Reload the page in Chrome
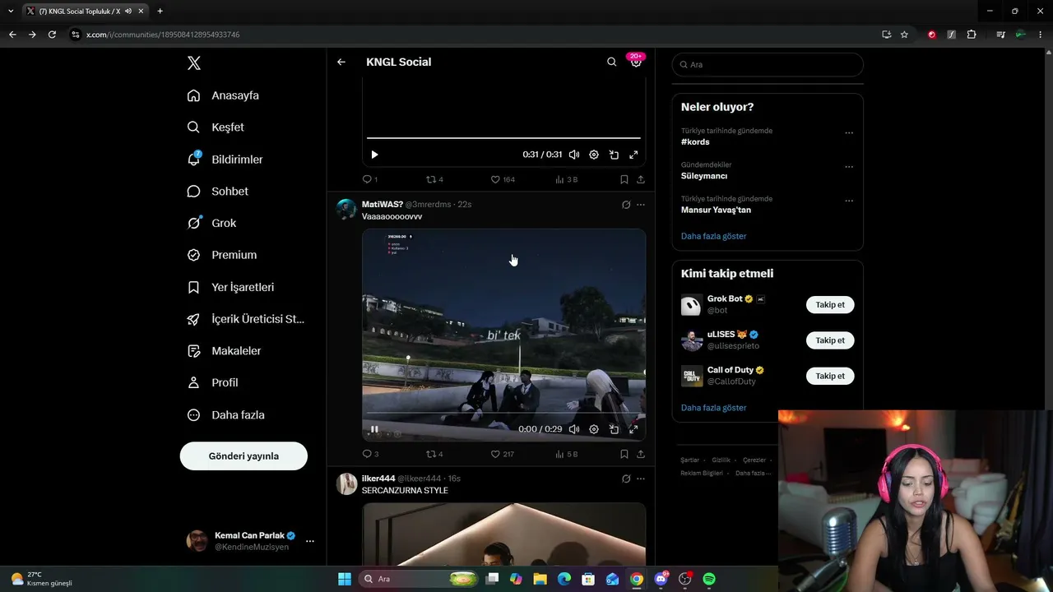 pyautogui.click(x=52, y=35)
